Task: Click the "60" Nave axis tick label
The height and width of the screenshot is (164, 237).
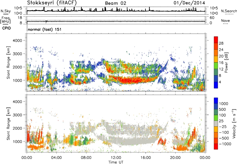Action: pos(212,18)
